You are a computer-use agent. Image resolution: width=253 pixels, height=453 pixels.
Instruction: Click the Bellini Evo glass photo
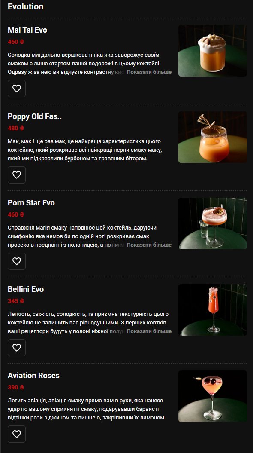pyautogui.click(x=213, y=310)
